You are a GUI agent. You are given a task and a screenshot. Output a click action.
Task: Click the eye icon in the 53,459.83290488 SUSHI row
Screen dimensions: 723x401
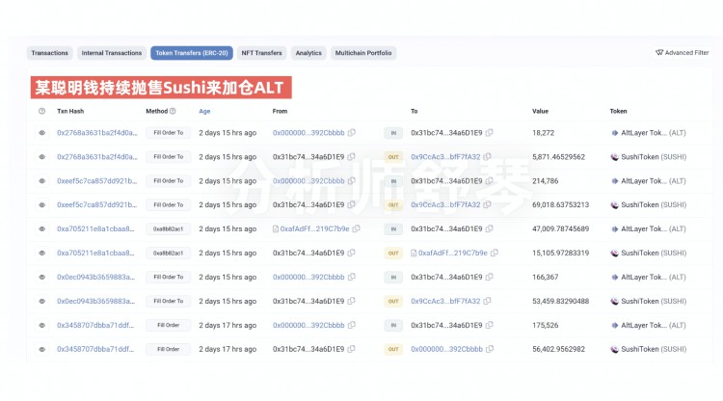(x=42, y=301)
